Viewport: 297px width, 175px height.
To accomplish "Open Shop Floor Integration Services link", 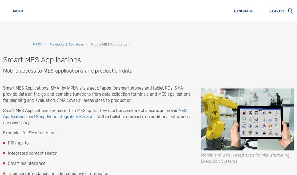I will (x=65, y=117).
